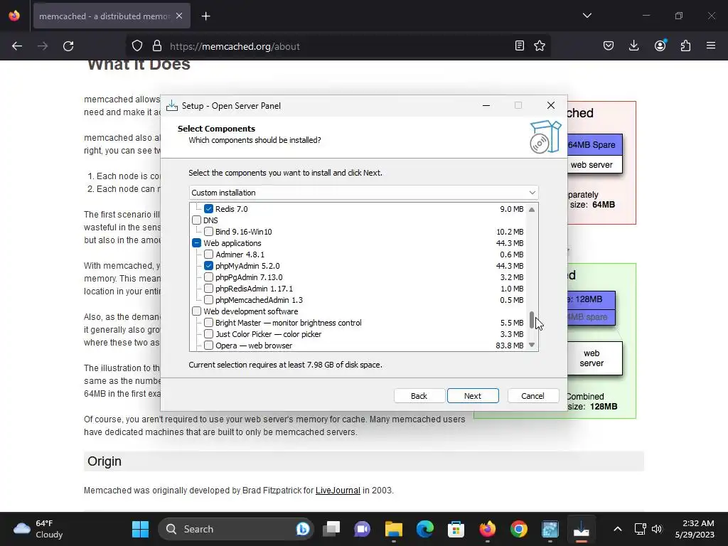
Task: Switch to Firefox on taskbar
Action: (x=488, y=529)
